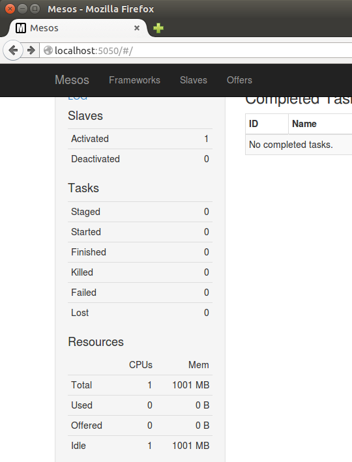
Task: Click the Mesos brand link
Action: tap(72, 80)
